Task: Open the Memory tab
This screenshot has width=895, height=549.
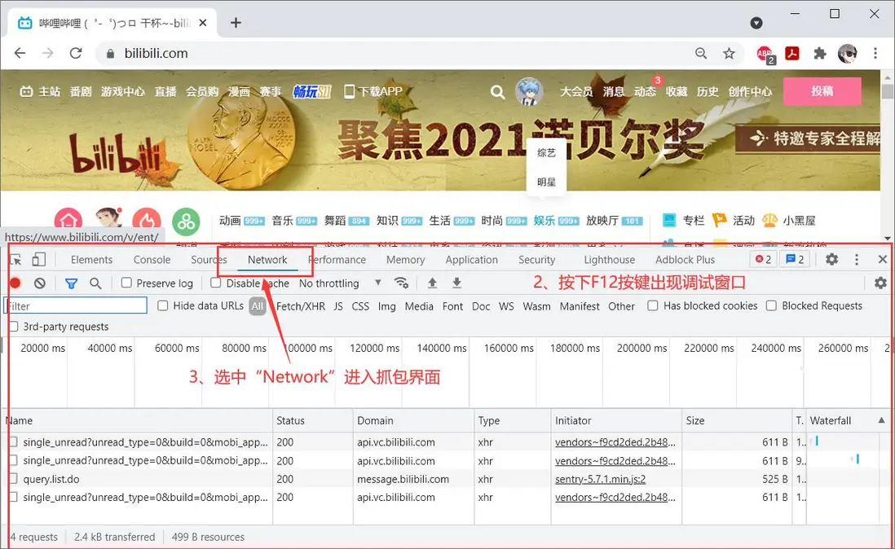Action: [405, 259]
